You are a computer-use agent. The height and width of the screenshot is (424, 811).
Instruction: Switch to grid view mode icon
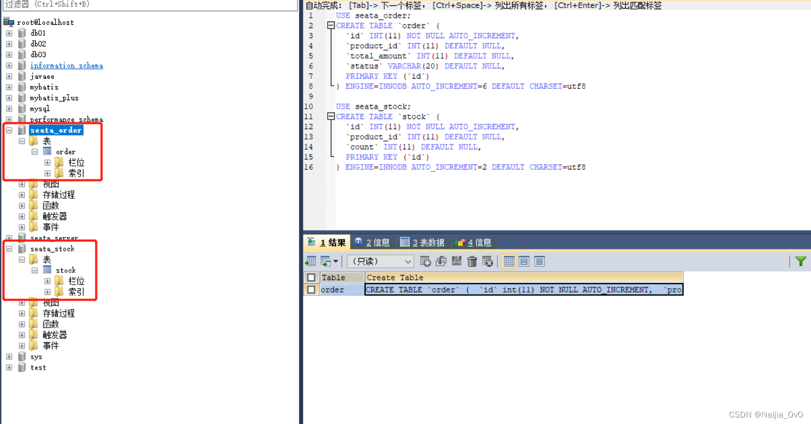tap(509, 261)
